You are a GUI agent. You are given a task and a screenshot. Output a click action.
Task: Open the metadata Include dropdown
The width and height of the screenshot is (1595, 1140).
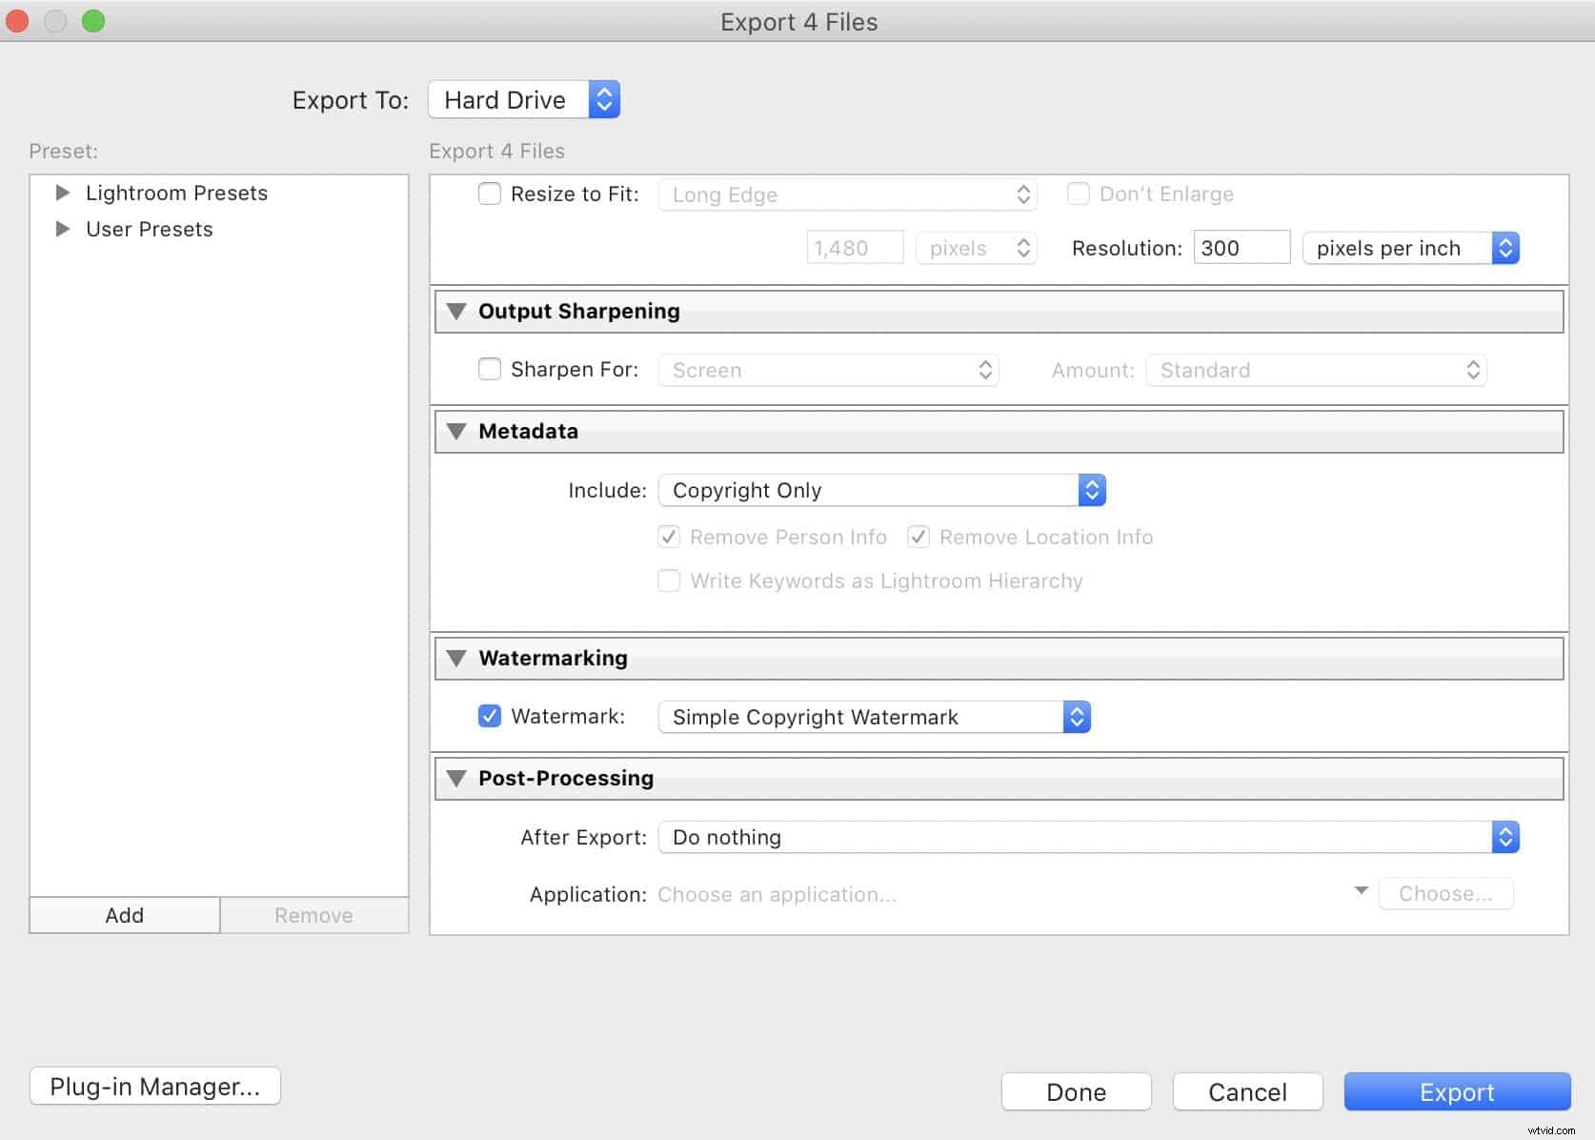point(881,491)
